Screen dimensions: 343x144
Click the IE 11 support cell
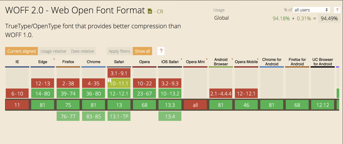click(17, 105)
